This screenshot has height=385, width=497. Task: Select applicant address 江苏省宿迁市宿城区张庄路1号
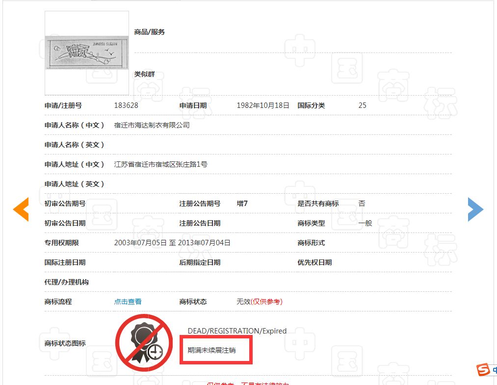click(161, 164)
